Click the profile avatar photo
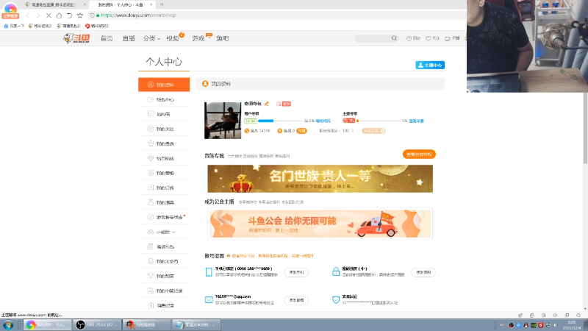Image resolution: width=588 pixels, height=331 pixels. pos(223,121)
